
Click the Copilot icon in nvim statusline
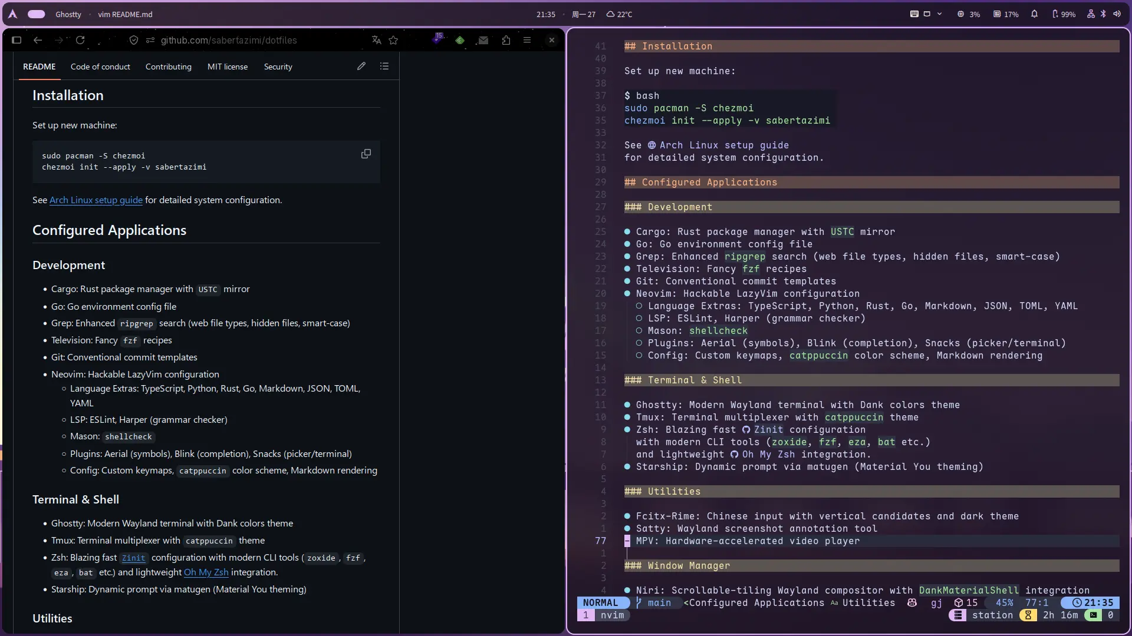pyautogui.click(x=912, y=602)
